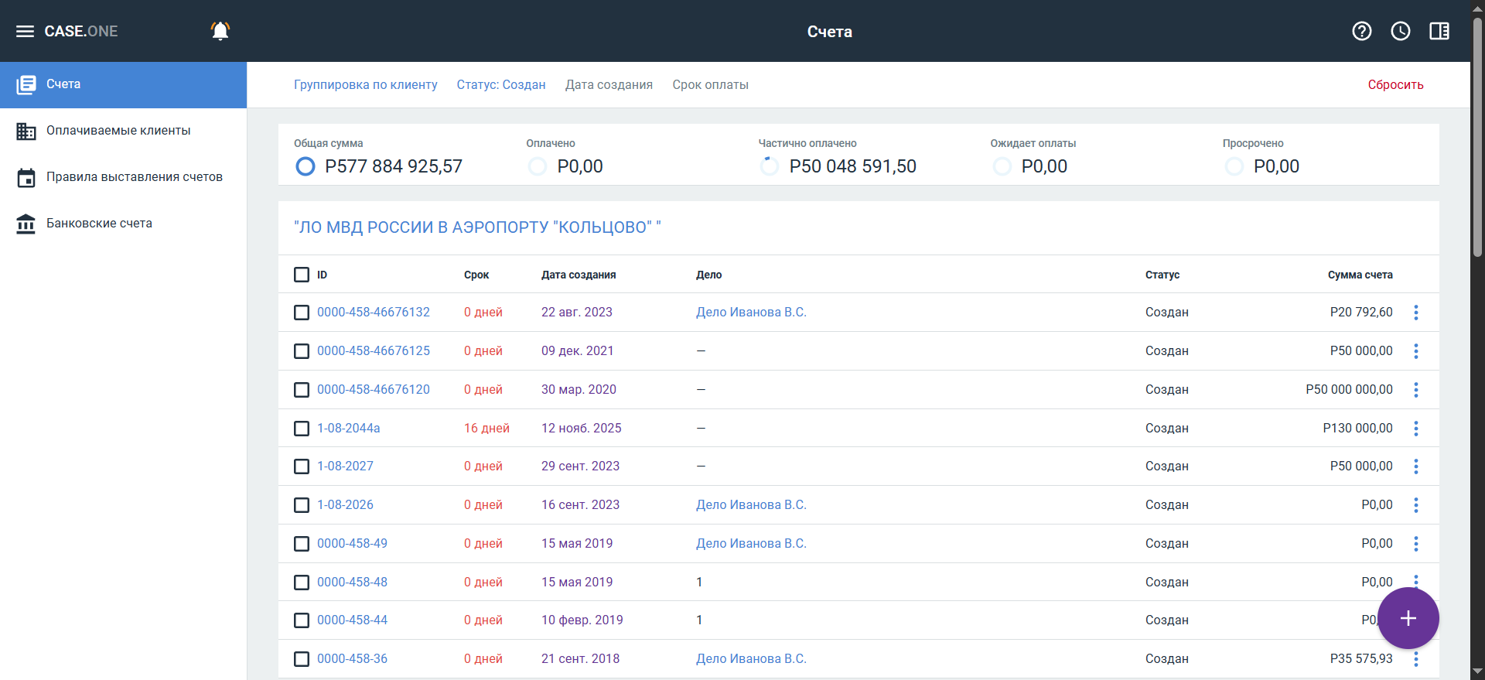The width and height of the screenshot is (1485, 680).
Task: Open the Группировка по клиенту filter
Action: (x=365, y=85)
